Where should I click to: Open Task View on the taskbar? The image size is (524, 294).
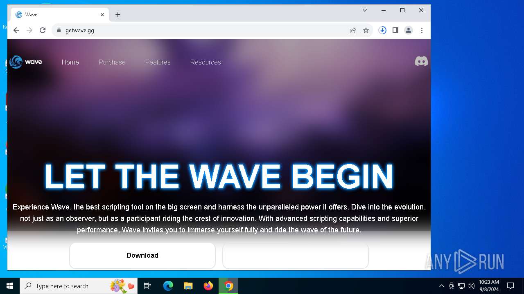tap(147, 286)
